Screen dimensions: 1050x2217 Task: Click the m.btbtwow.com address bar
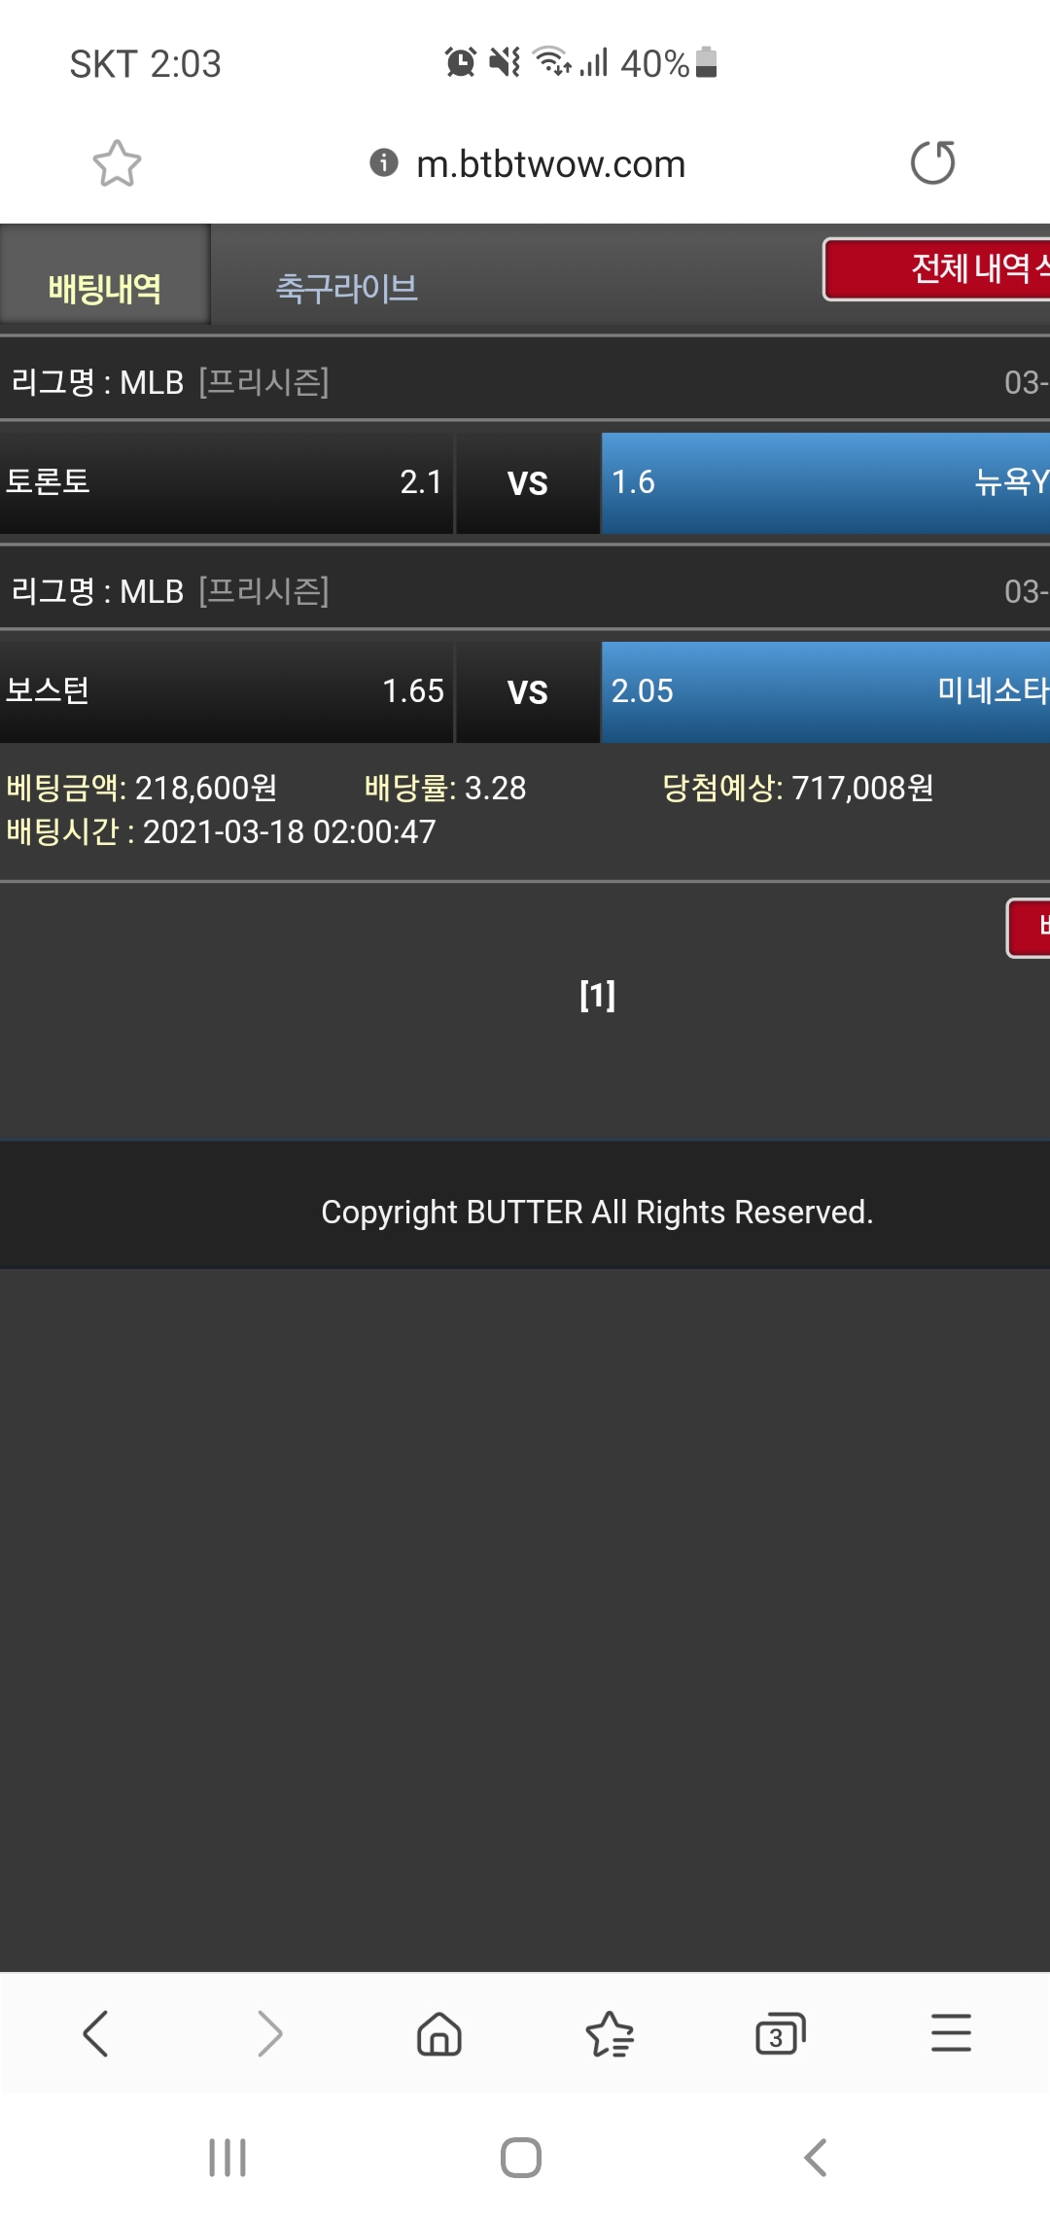[550, 163]
